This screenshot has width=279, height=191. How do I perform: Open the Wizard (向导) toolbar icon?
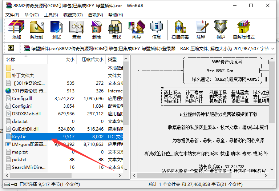[137, 27]
